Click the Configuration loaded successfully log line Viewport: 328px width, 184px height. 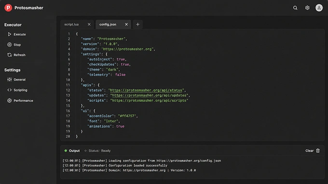pos(115,165)
